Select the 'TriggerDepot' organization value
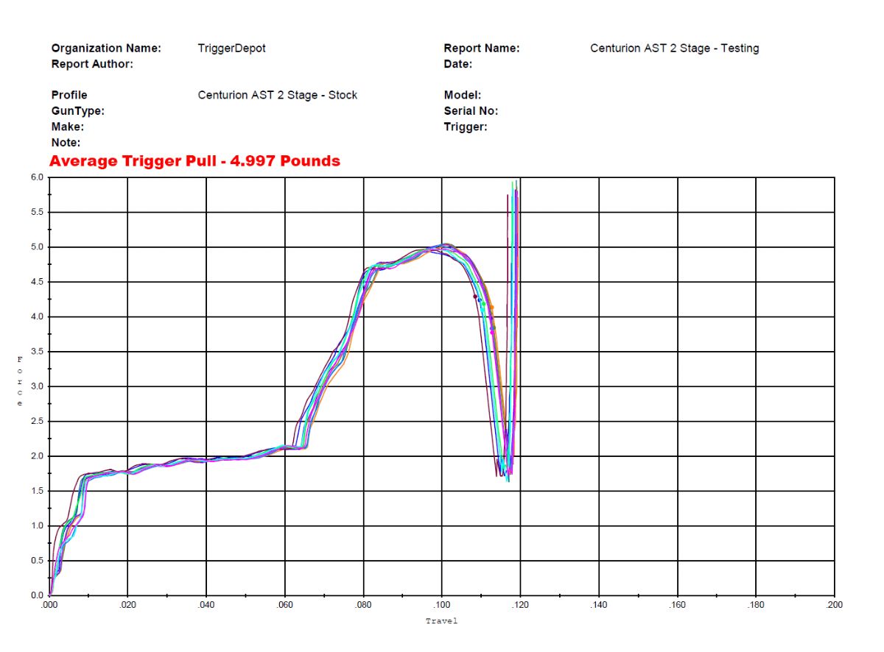Screen dimensions: 884x652 coord(232,49)
